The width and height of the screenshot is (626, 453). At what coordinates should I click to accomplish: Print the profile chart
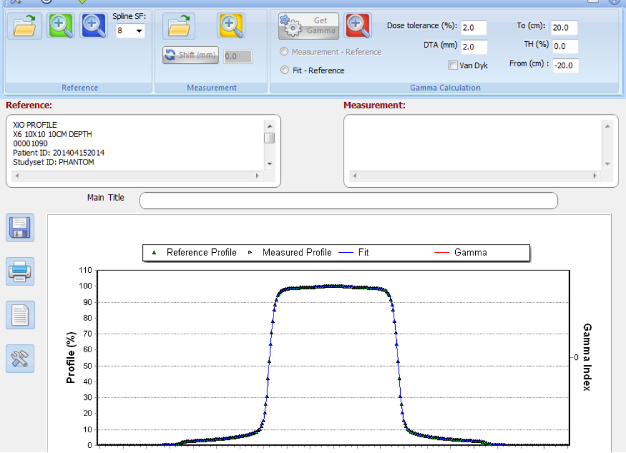pos(20,271)
